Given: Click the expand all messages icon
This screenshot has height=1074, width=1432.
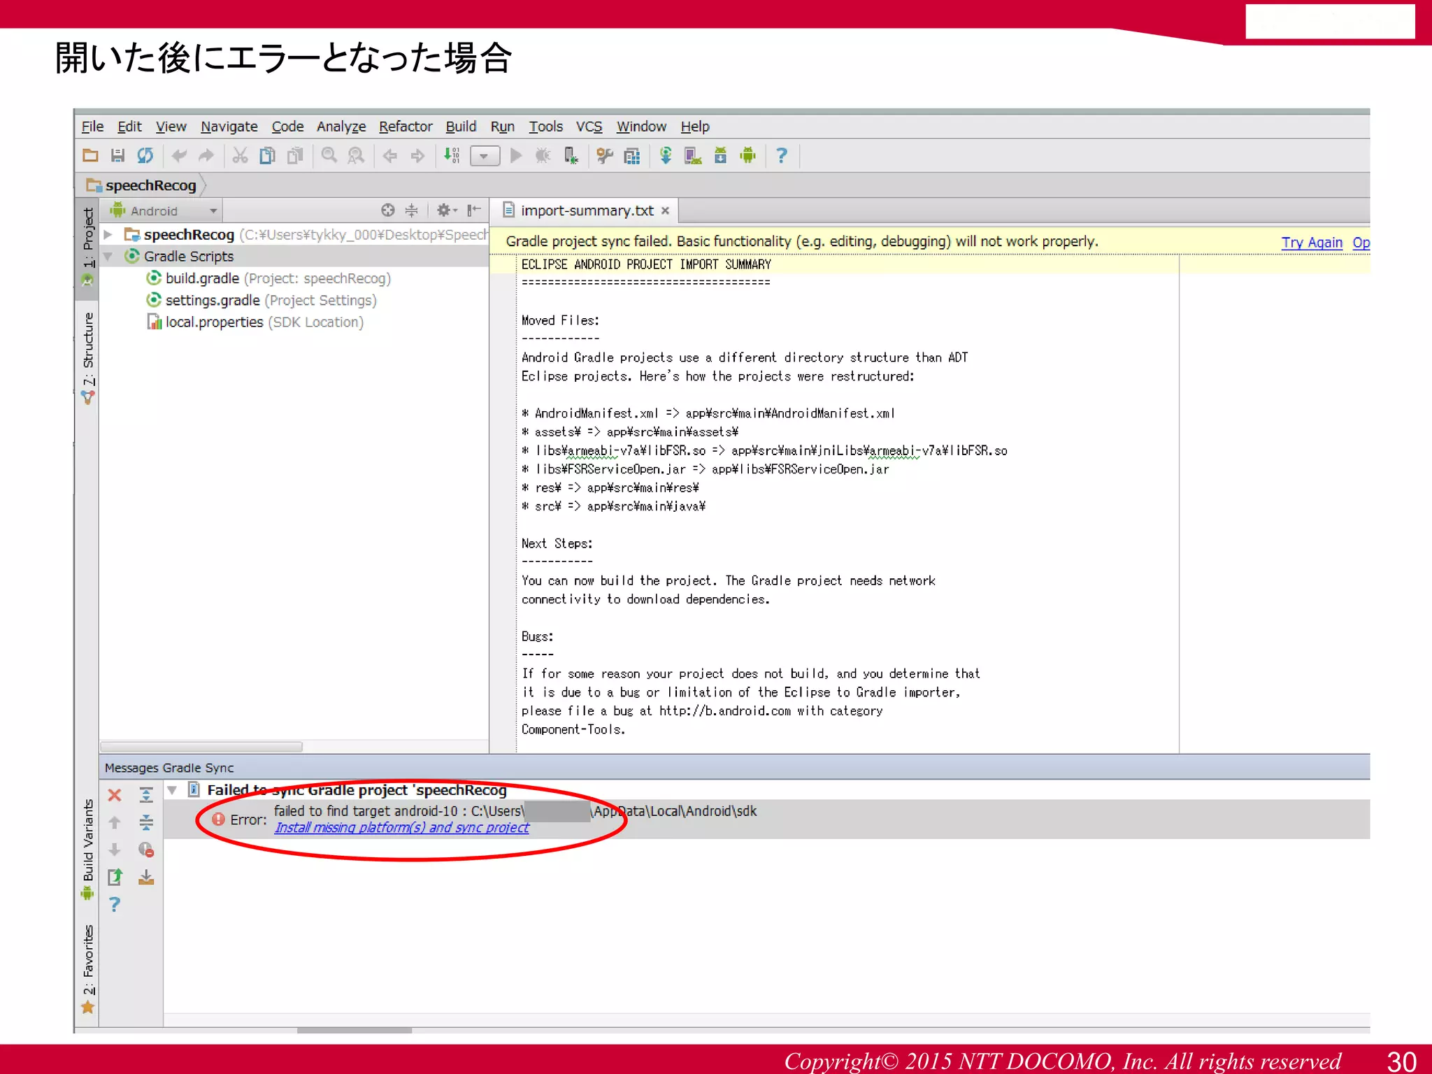Looking at the screenshot, I should coord(146,796).
